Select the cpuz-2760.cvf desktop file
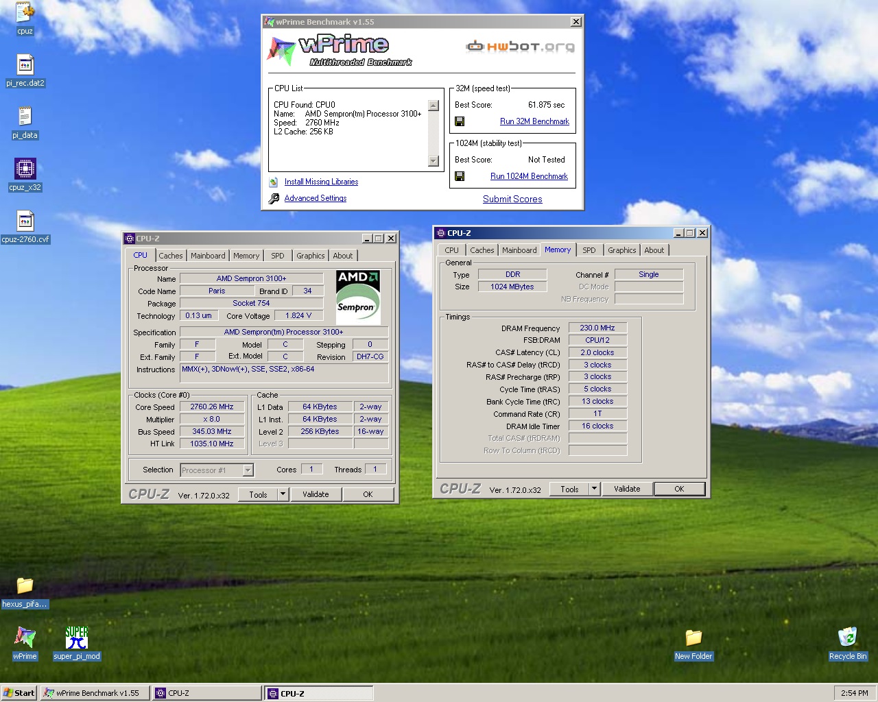The height and width of the screenshot is (702, 878). point(25,227)
